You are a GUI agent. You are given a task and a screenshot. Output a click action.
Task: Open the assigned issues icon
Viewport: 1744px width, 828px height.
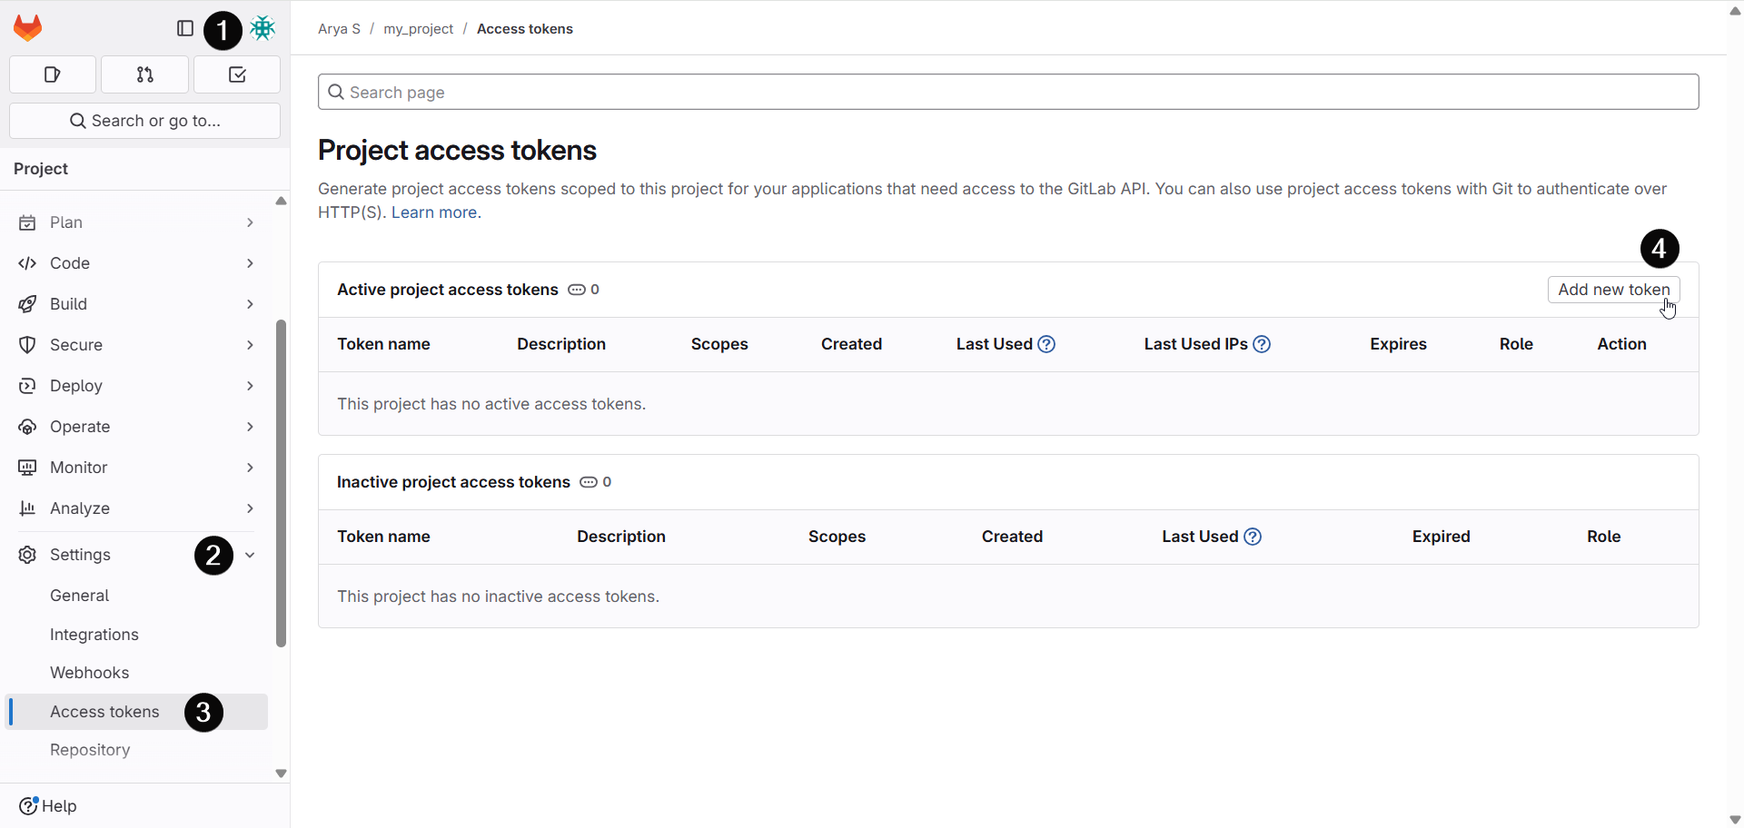click(52, 74)
